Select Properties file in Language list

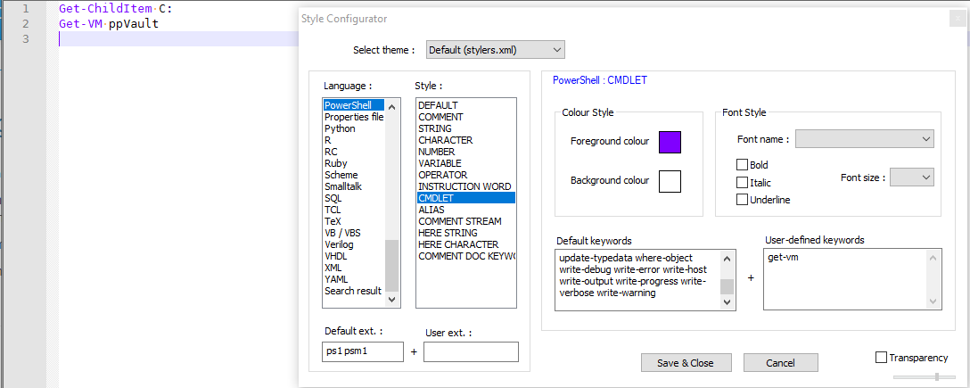[x=354, y=117]
